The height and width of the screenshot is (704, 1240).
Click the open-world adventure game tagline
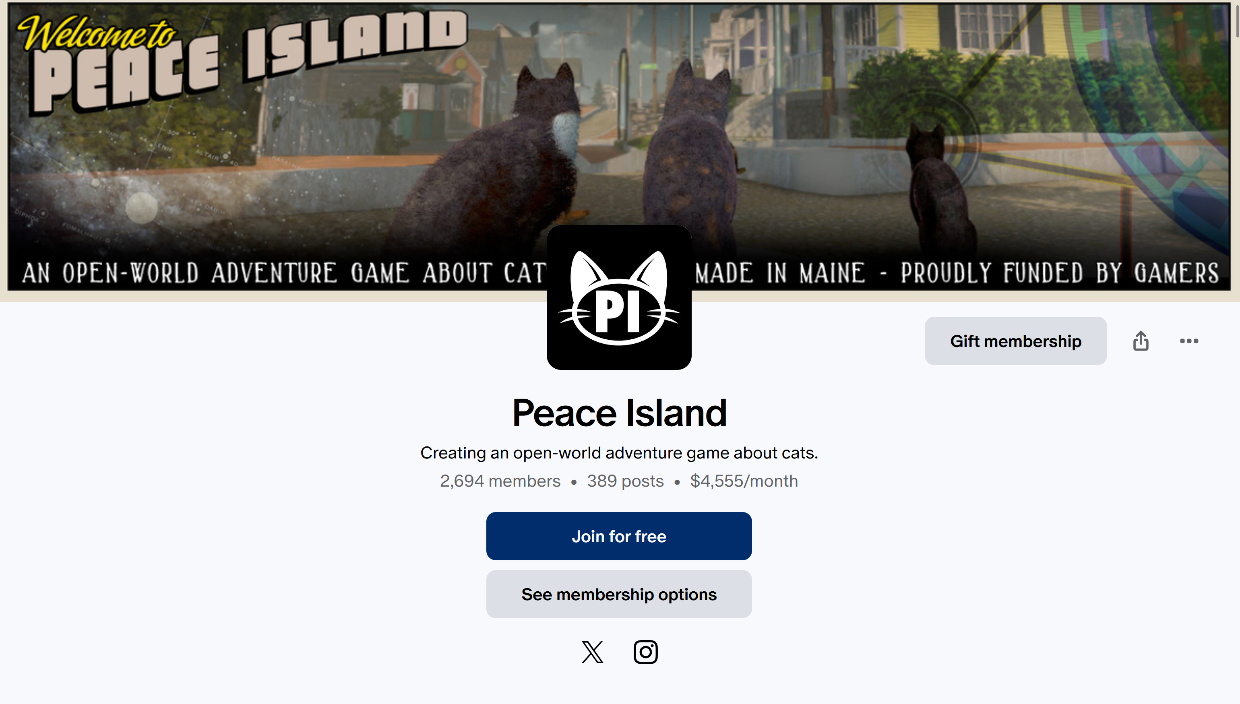[619, 453]
